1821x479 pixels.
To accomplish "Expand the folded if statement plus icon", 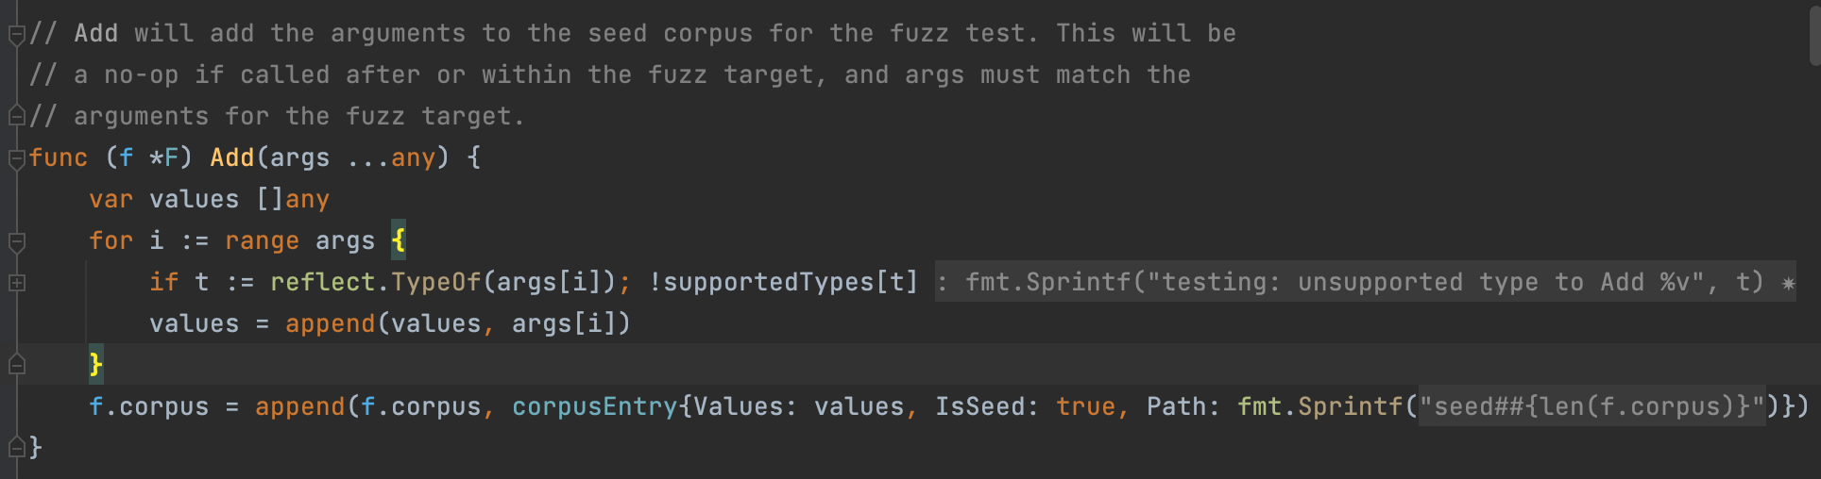I will (16, 283).
